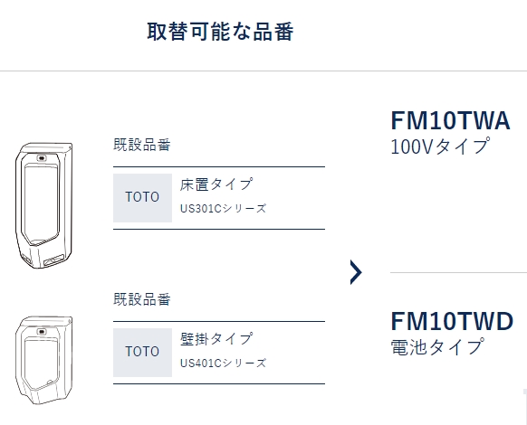Select the FM10TWA product number
This screenshot has width=527, height=425.
(x=450, y=120)
